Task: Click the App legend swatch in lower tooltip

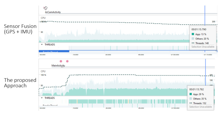Action: [x=191, y=94]
